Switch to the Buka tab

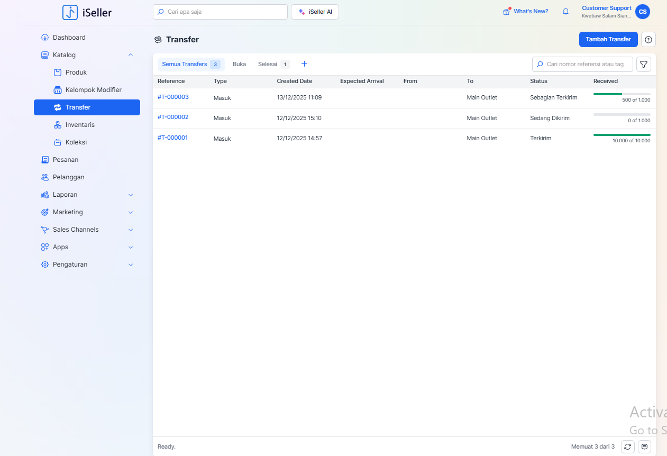(x=239, y=64)
